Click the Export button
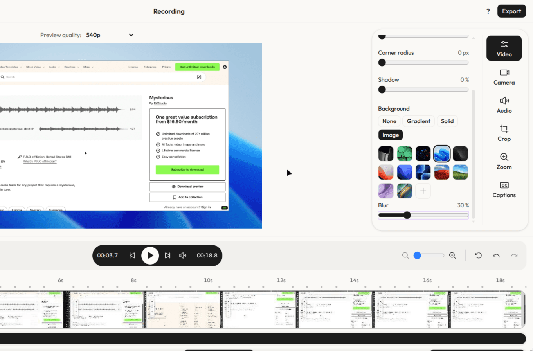The image size is (533, 351). [511, 11]
